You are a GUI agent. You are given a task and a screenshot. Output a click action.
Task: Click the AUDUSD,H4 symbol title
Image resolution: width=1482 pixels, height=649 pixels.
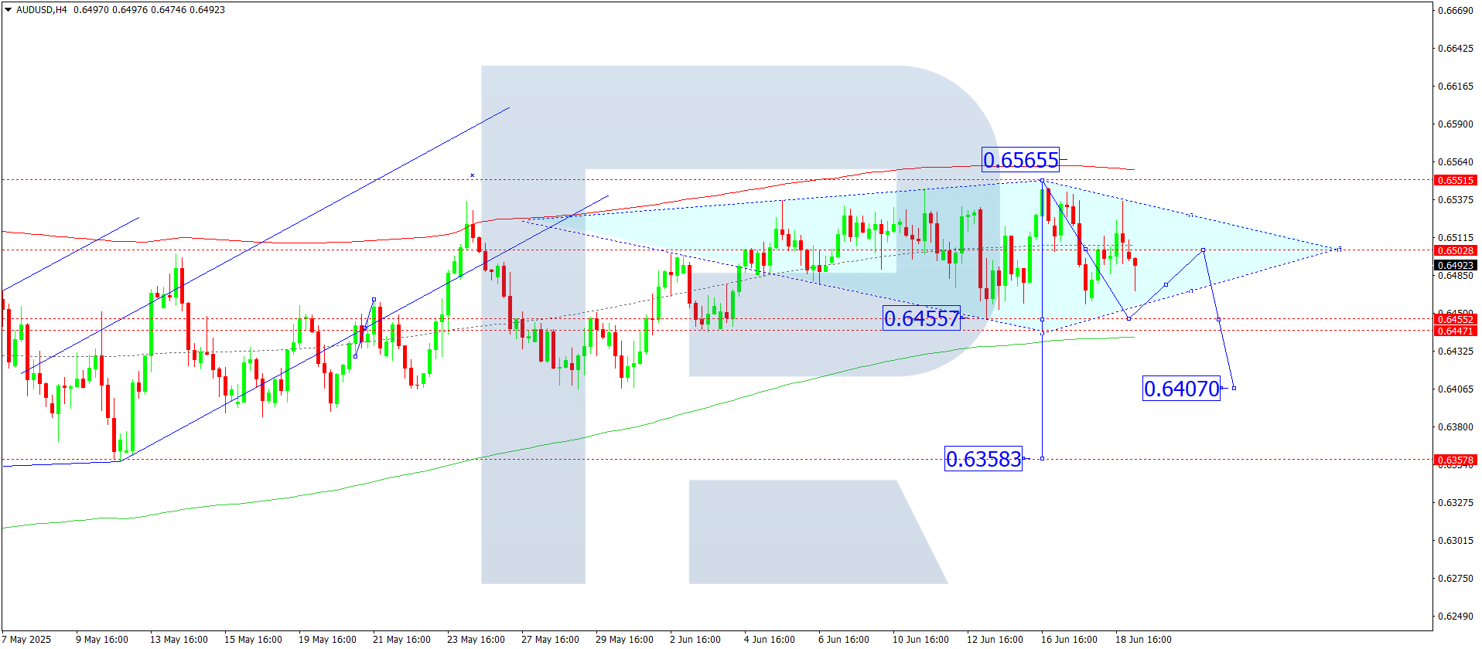[42, 10]
